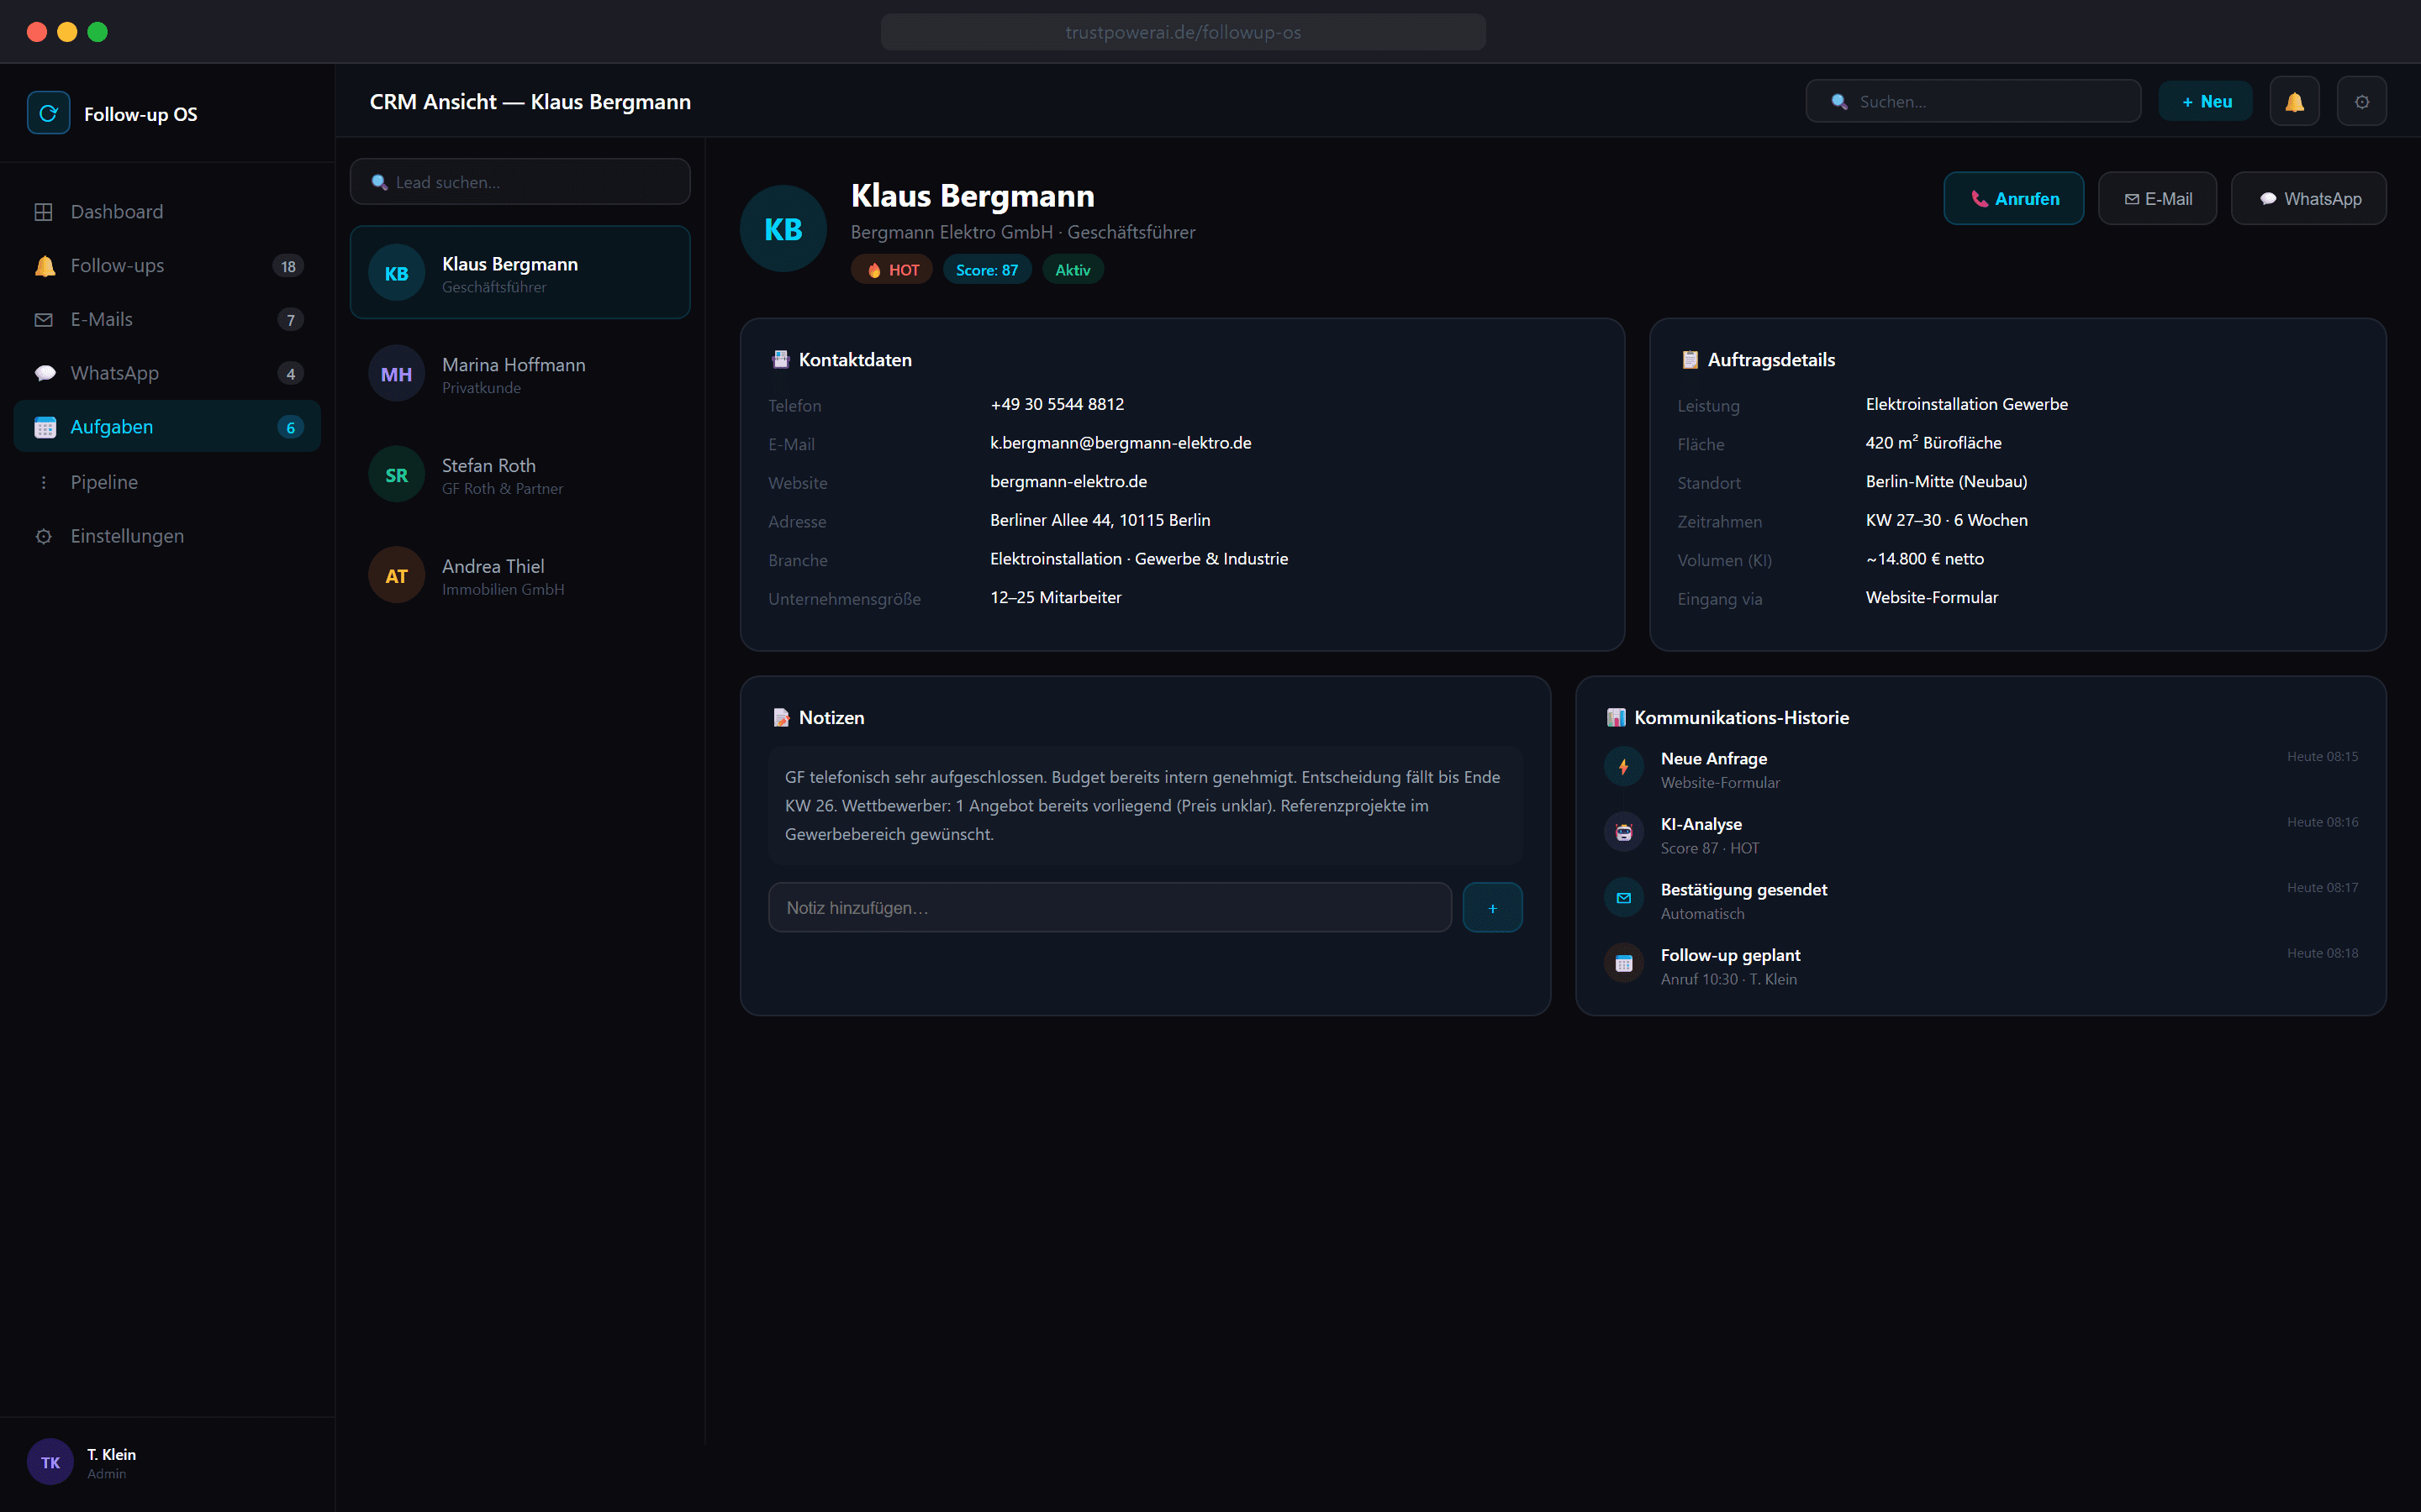Click the Aufgaben calendar icon in sidebar

[x=44, y=427]
